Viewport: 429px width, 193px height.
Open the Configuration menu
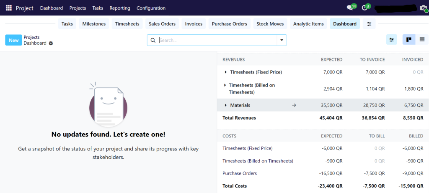pyautogui.click(x=151, y=8)
